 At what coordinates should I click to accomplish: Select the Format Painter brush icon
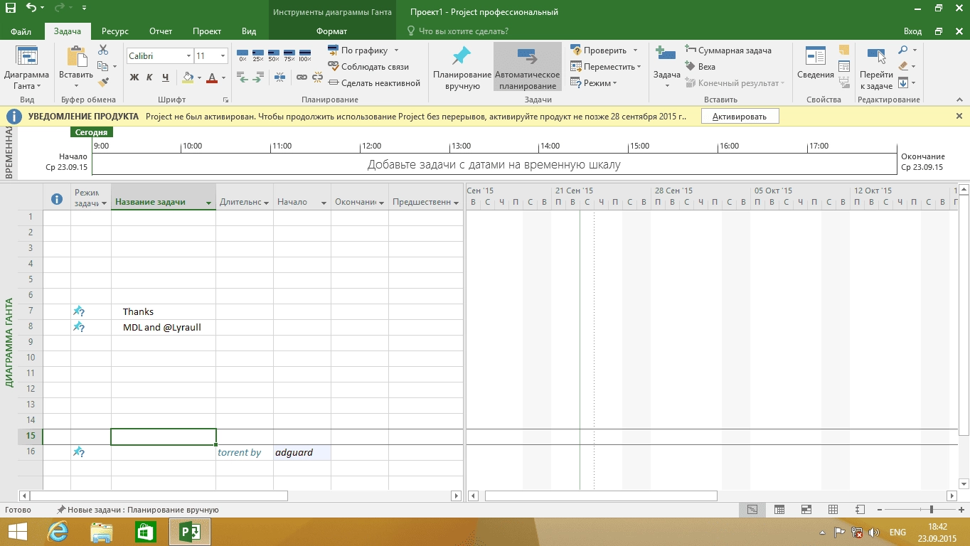[103, 82]
